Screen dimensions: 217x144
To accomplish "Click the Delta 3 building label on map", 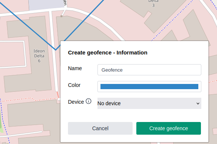I will (x=154, y=3).
